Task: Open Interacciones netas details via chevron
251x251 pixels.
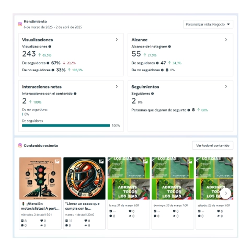Action: [117, 87]
